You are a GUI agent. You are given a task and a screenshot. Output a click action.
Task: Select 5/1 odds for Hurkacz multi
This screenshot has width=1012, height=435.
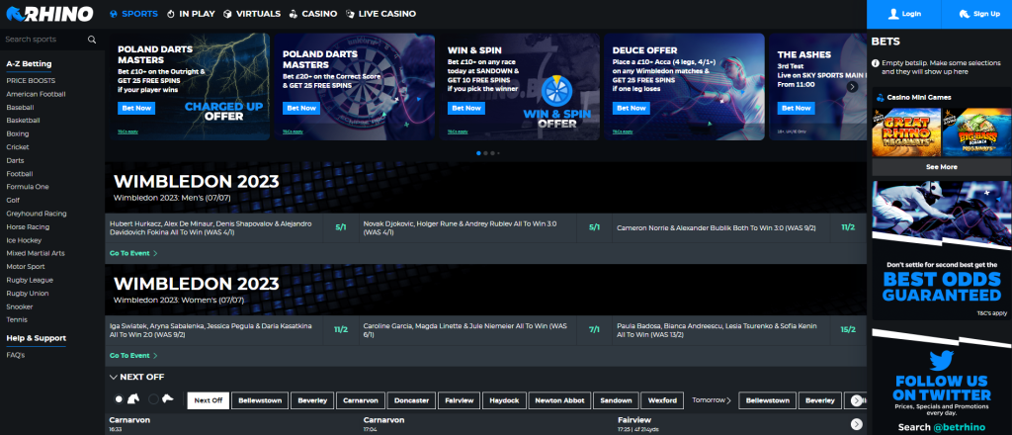coord(341,227)
